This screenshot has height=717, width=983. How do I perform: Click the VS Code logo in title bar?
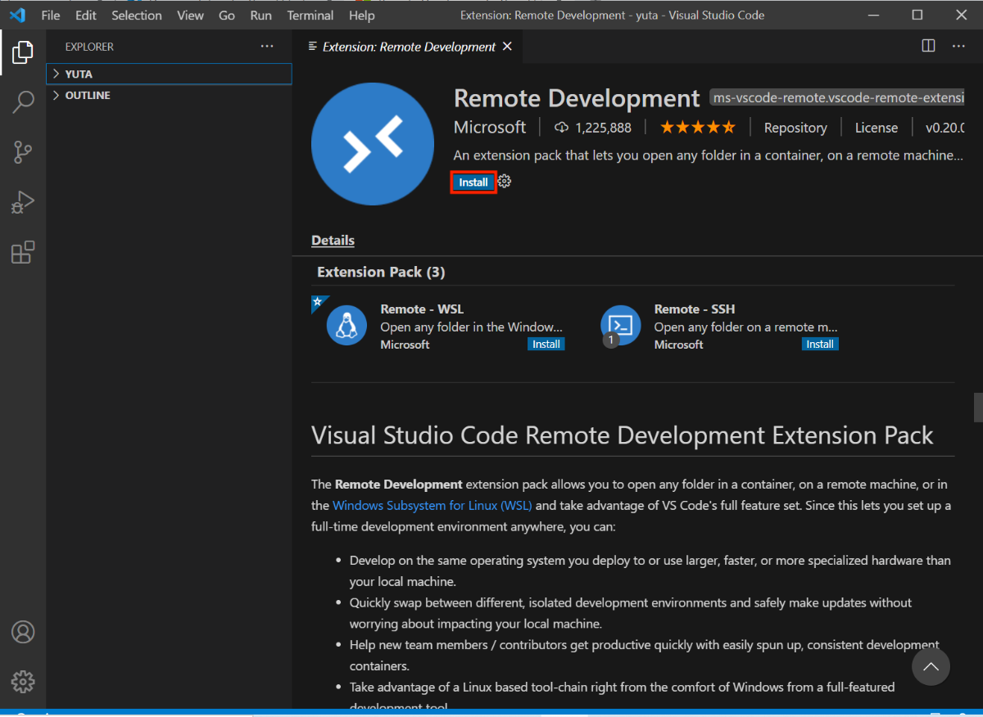pos(17,15)
